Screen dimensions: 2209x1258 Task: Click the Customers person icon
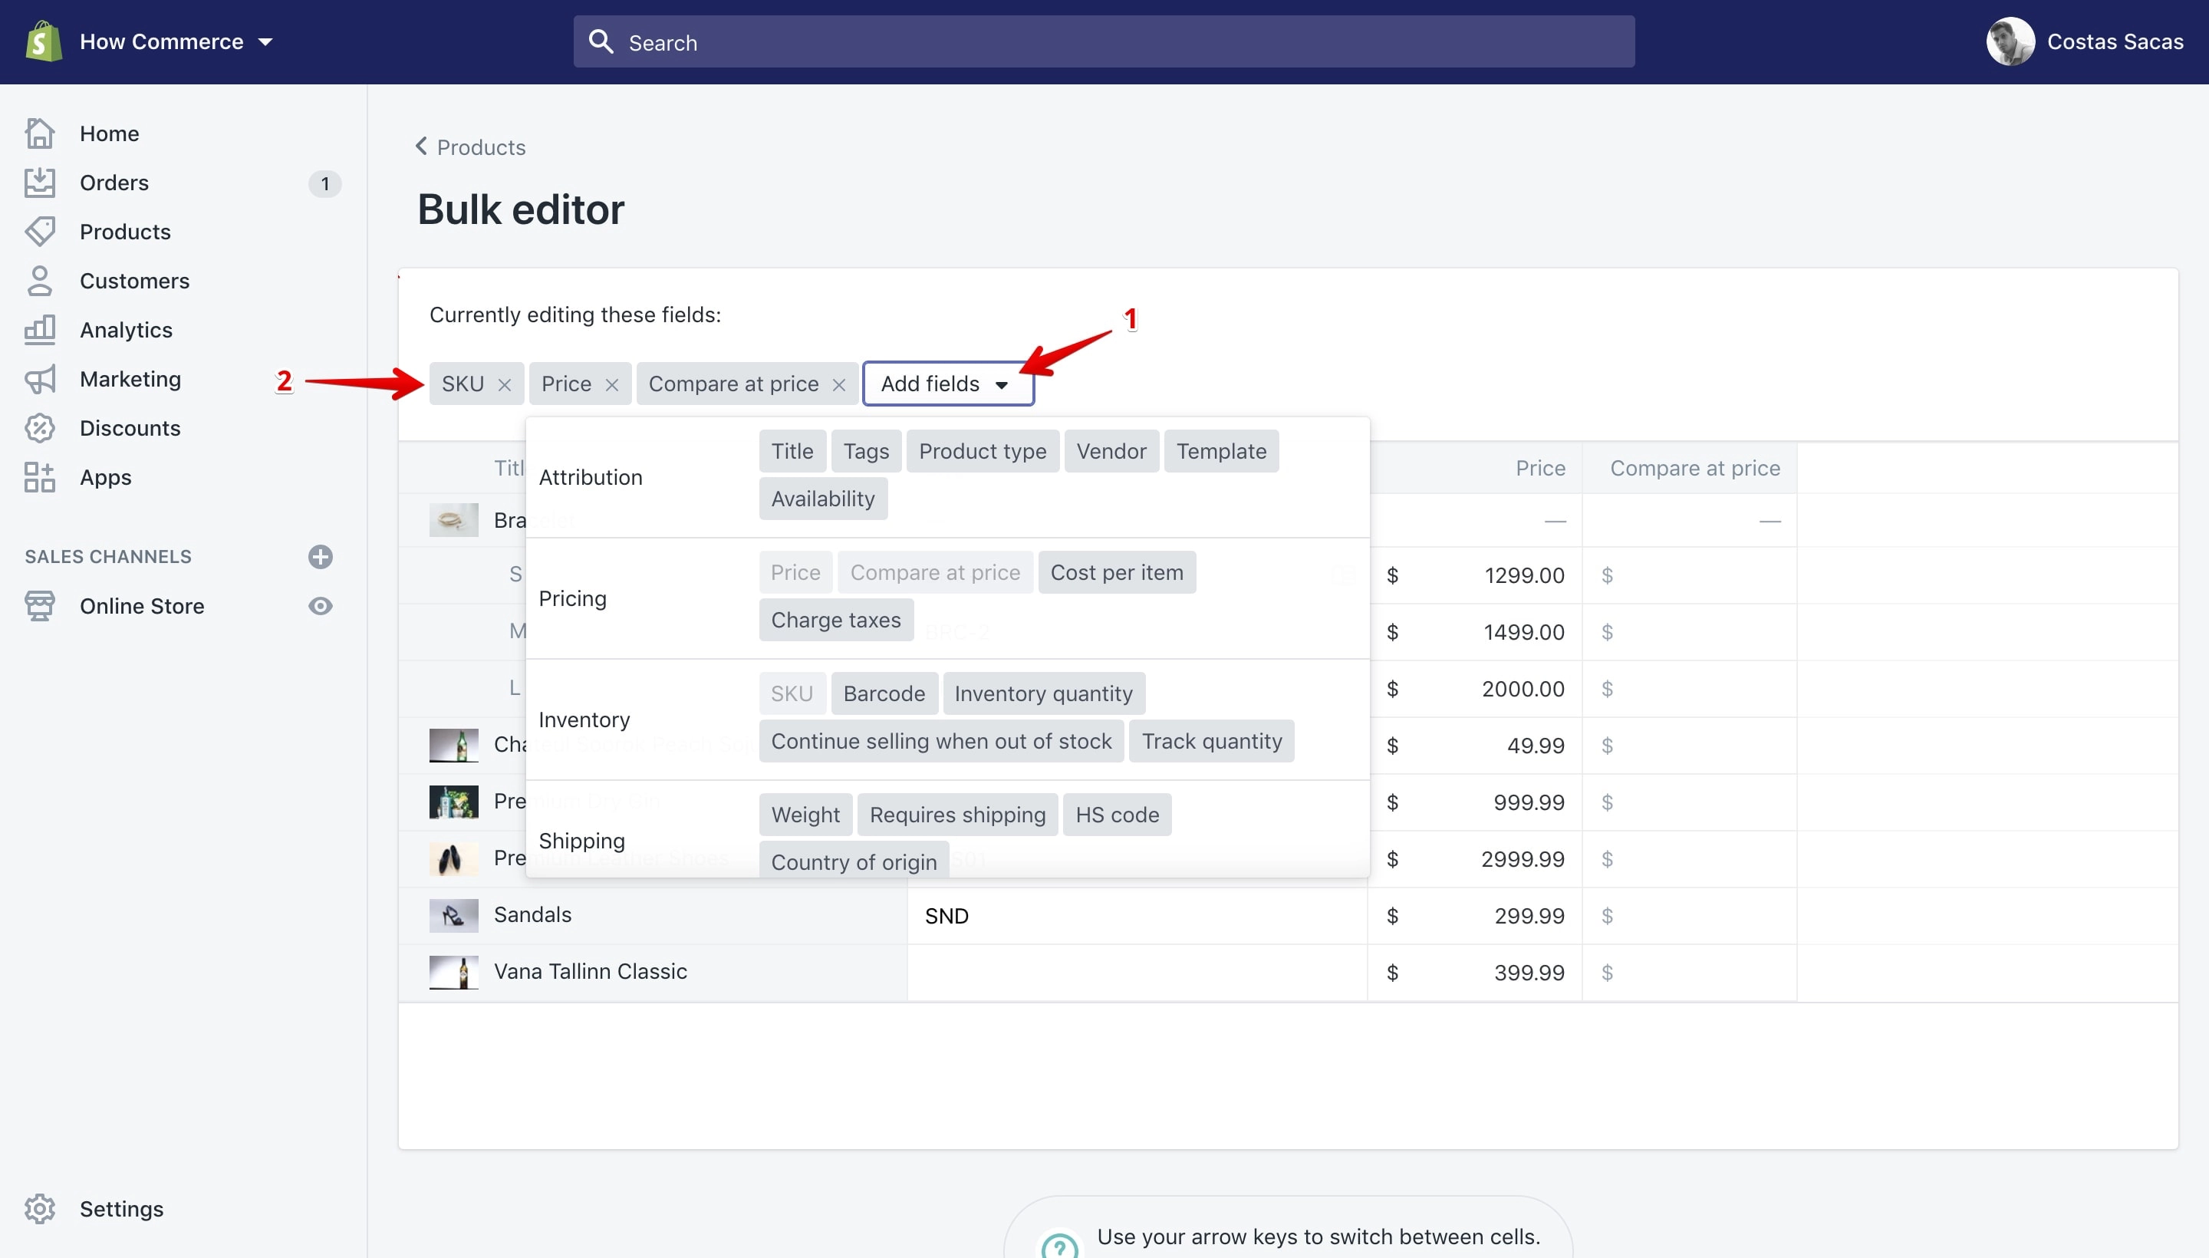coord(40,281)
